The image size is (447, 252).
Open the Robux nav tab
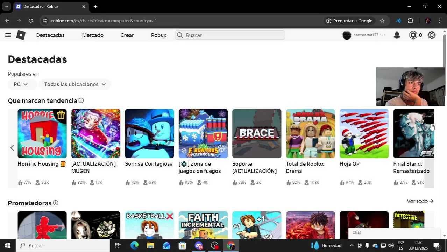(x=158, y=35)
